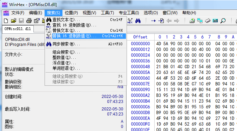Click the Go To Offset arrow icon
The width and height of the screenshot is (237, 131).
tap(153, 21)
